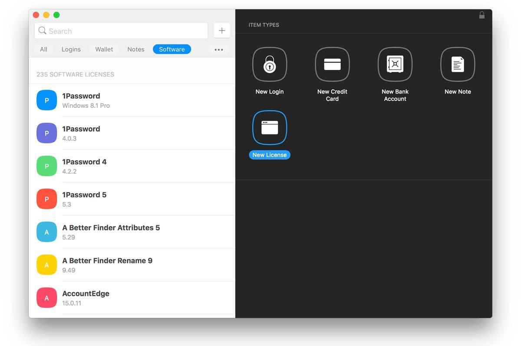Select the 1Password 5 title
Viewport: 521px width, 346px height.
pos(84,195)
